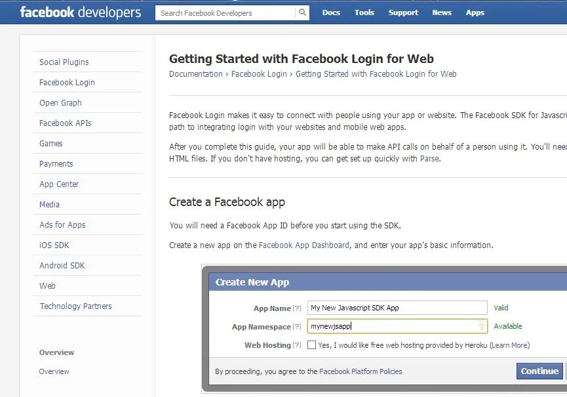Click the search magnifier icon
Viewport: 567px width, 397px height.
[302, 12]
